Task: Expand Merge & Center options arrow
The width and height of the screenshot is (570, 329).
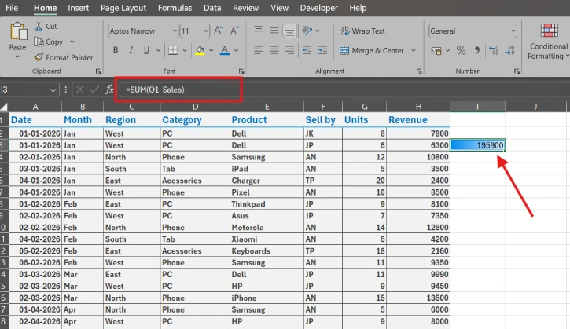Action: pos(414,50)
